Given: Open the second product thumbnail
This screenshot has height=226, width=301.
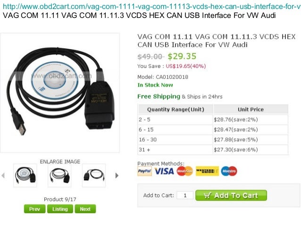Looking at the screenshot, I should coord(59,176).
